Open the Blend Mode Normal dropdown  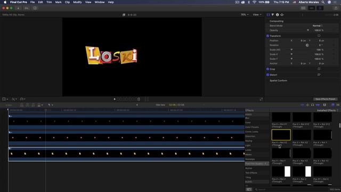point(318,26)
